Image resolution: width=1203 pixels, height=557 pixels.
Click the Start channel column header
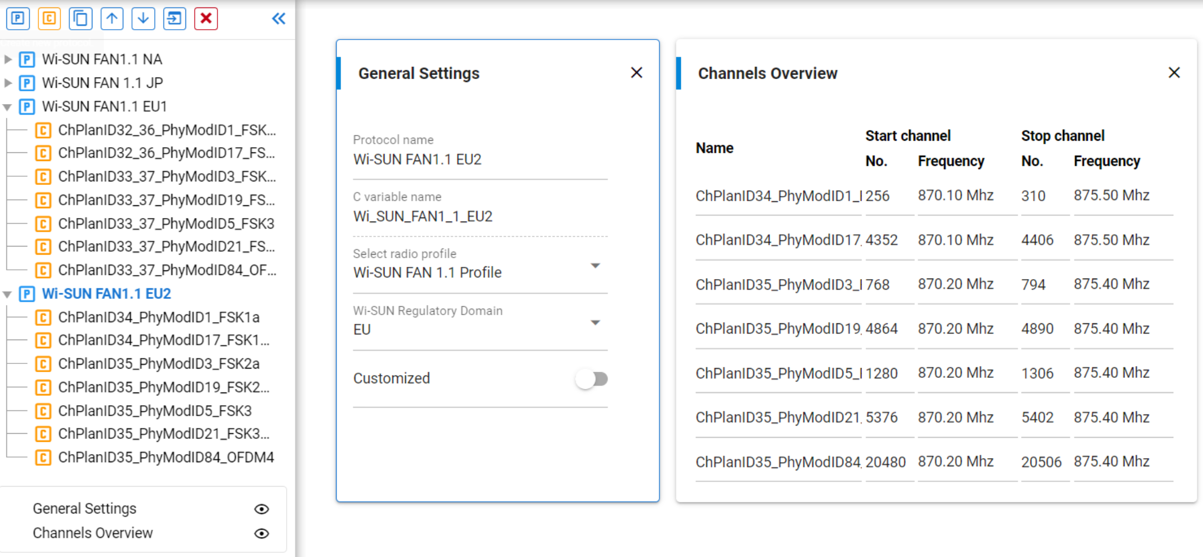coord(908,135)
